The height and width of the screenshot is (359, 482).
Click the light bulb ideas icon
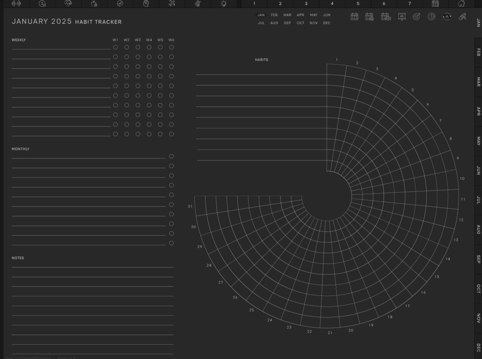click(x=224, y=3)
